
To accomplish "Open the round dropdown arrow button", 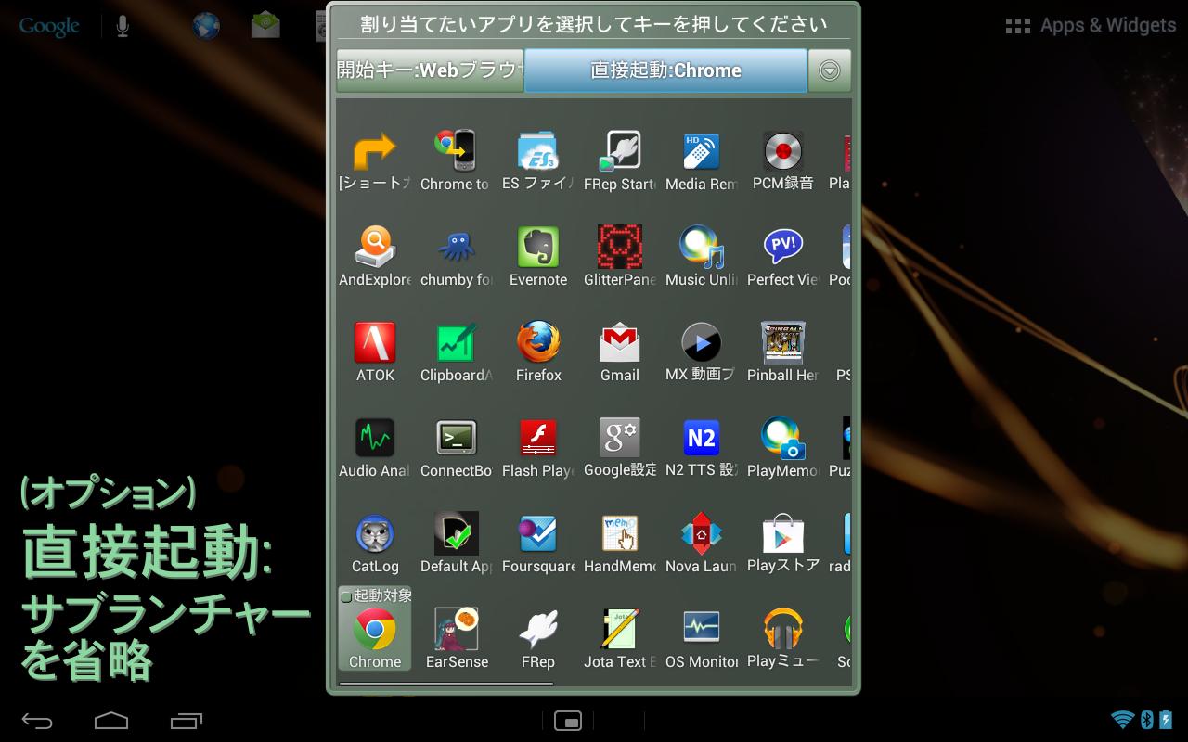I will click(x=829, y=70).
